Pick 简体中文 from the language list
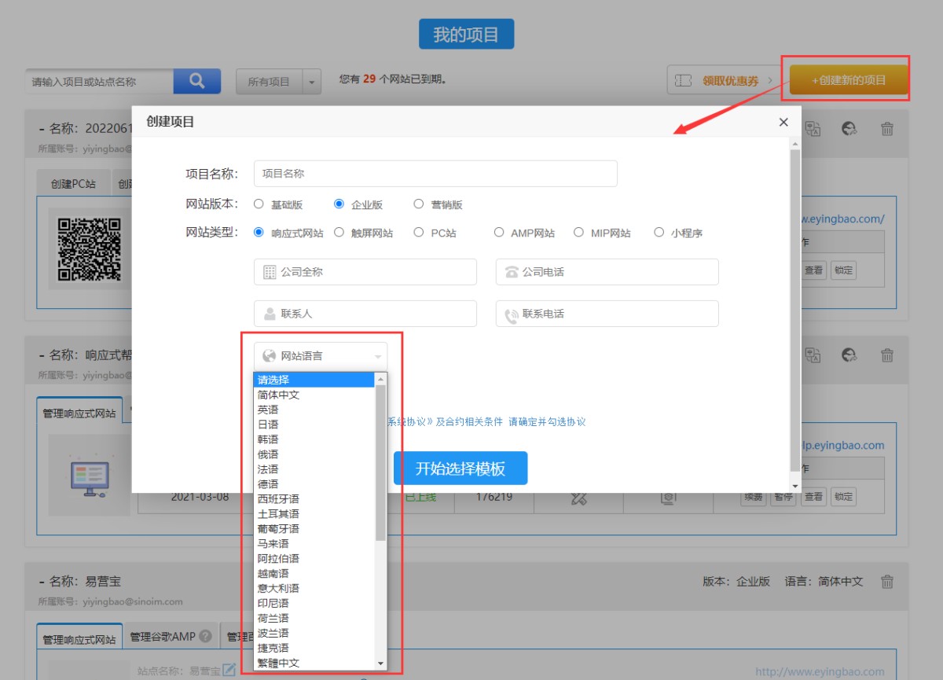 coord(278,395)
